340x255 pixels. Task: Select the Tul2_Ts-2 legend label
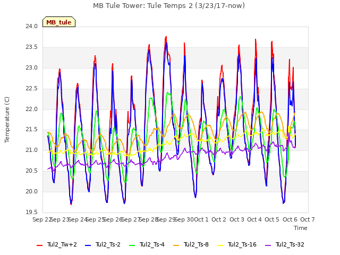click(108, 244)
